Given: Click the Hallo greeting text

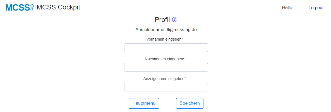Looking at the screenshot, I should [x=287, y=8].
